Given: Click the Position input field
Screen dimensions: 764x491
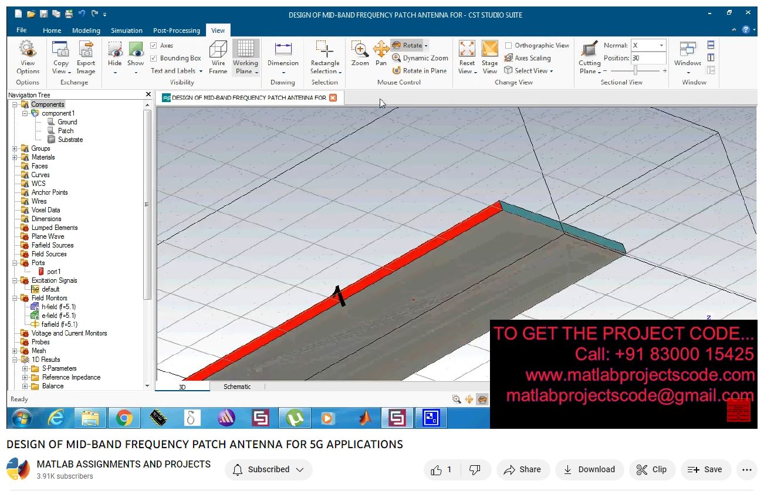Looking at the screenshot, I should (648, 58).
